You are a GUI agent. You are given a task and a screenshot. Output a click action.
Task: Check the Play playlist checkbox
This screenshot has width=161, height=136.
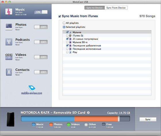coord(67,52)
